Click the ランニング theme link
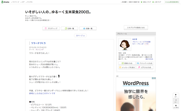 (40, 50)
